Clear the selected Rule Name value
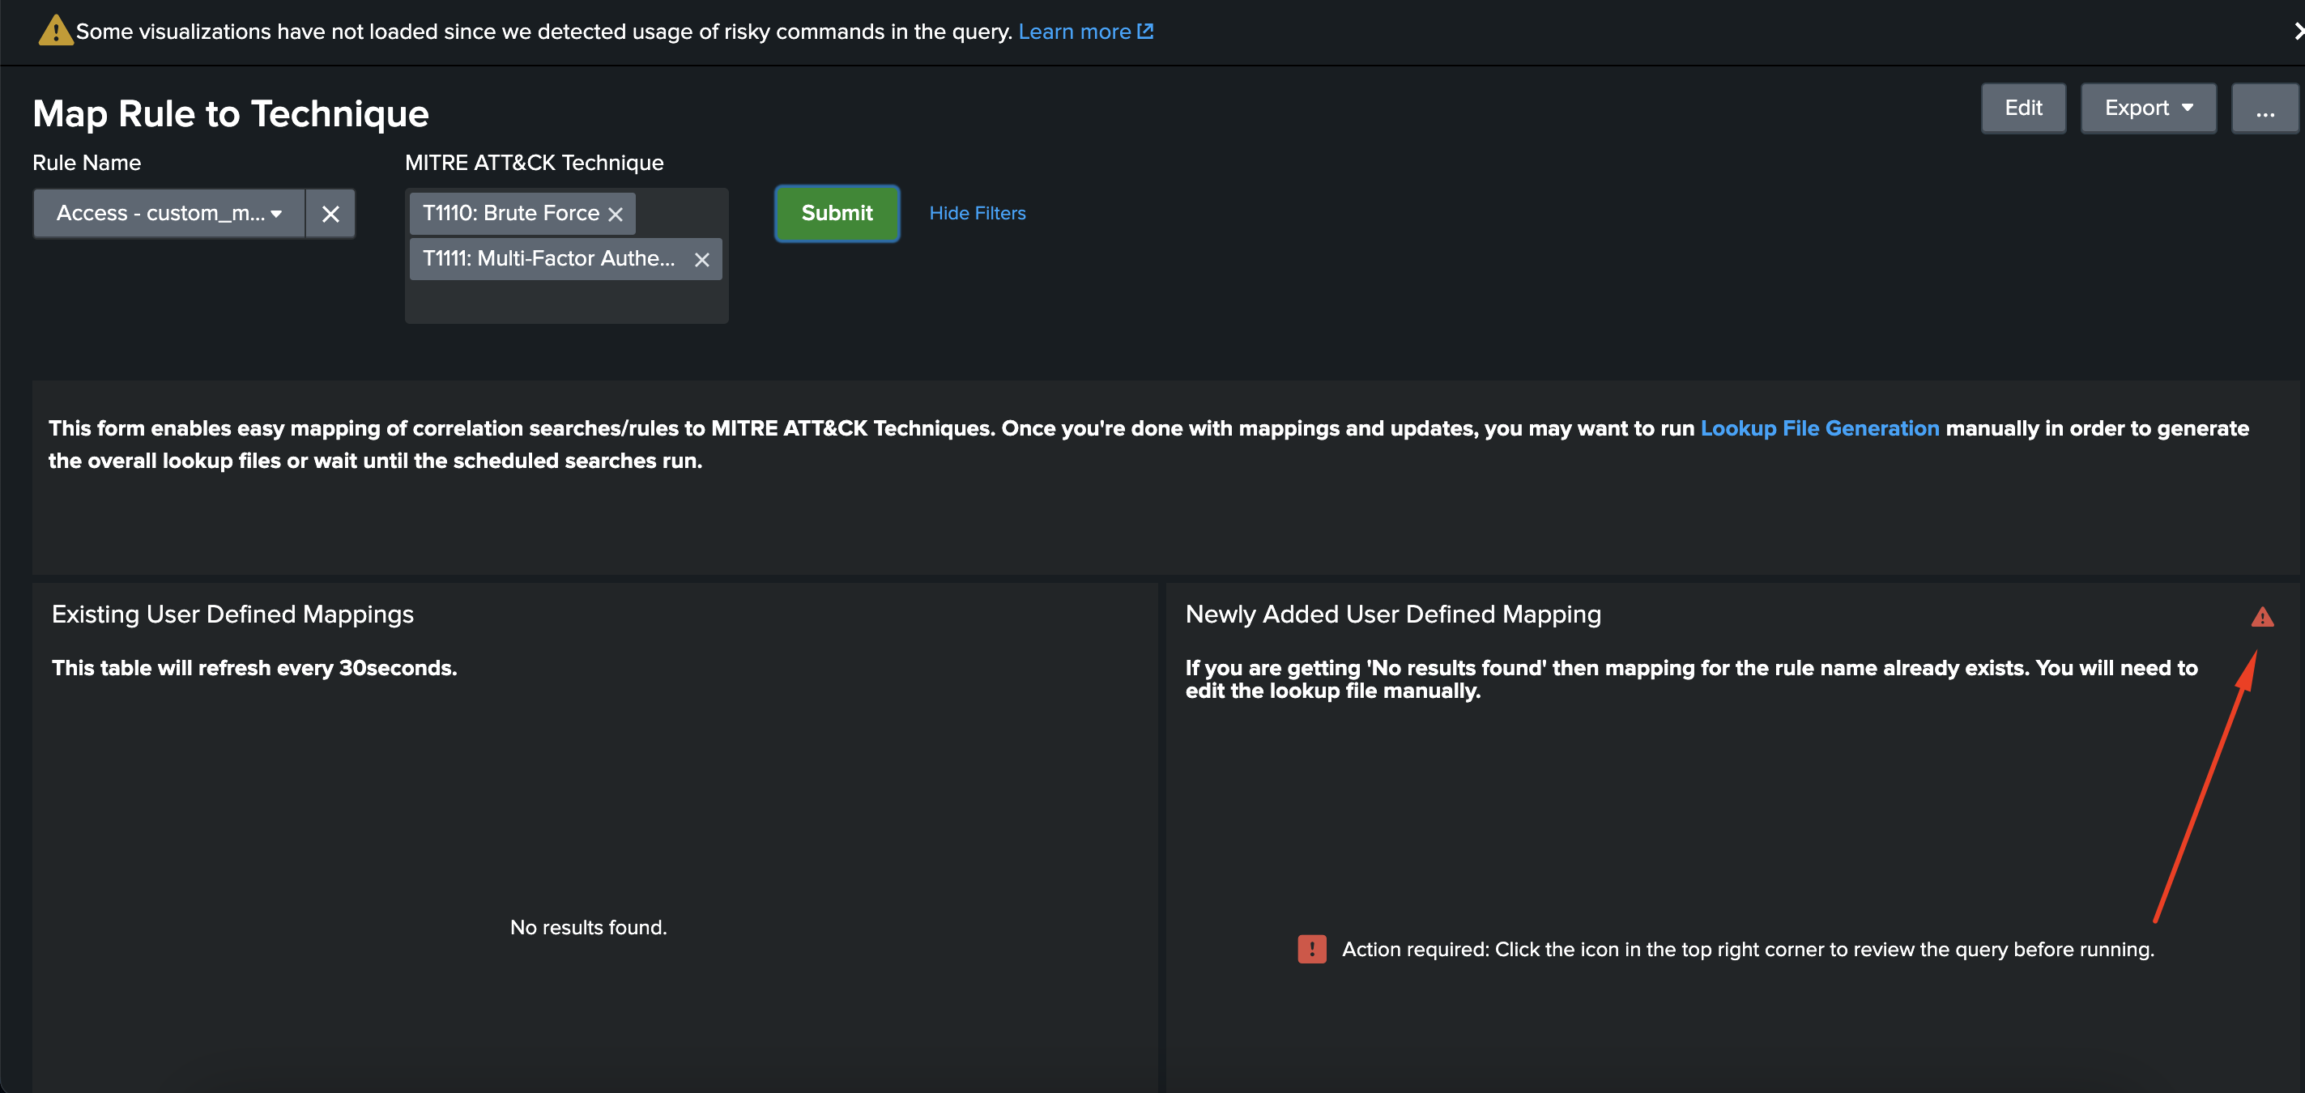This screenshot has height=1093, width=2305. coord(330,214)
